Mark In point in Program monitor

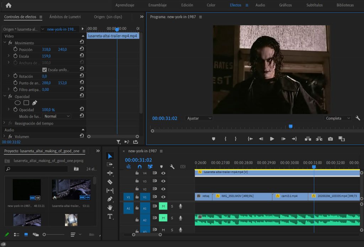225,139
